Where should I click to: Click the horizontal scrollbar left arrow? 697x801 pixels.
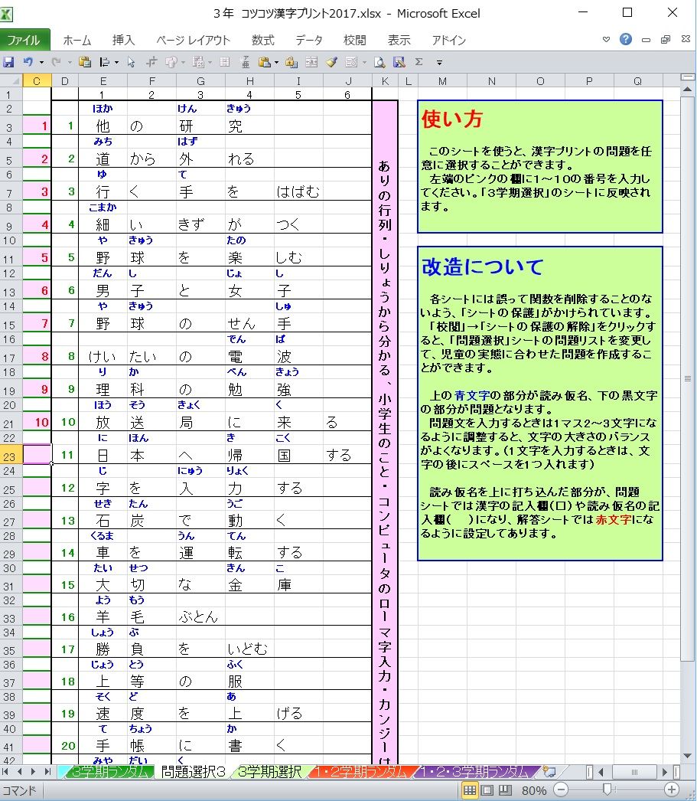[601, 771]
